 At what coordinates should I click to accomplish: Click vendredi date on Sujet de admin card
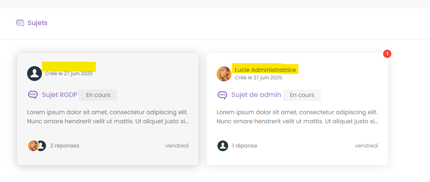(x=366, y=145)
